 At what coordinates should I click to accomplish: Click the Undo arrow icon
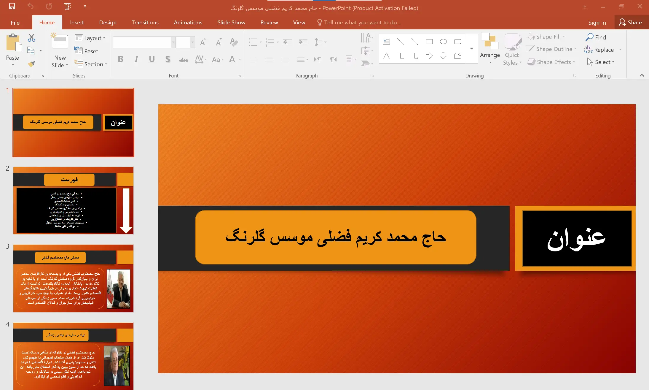point(31,6)
